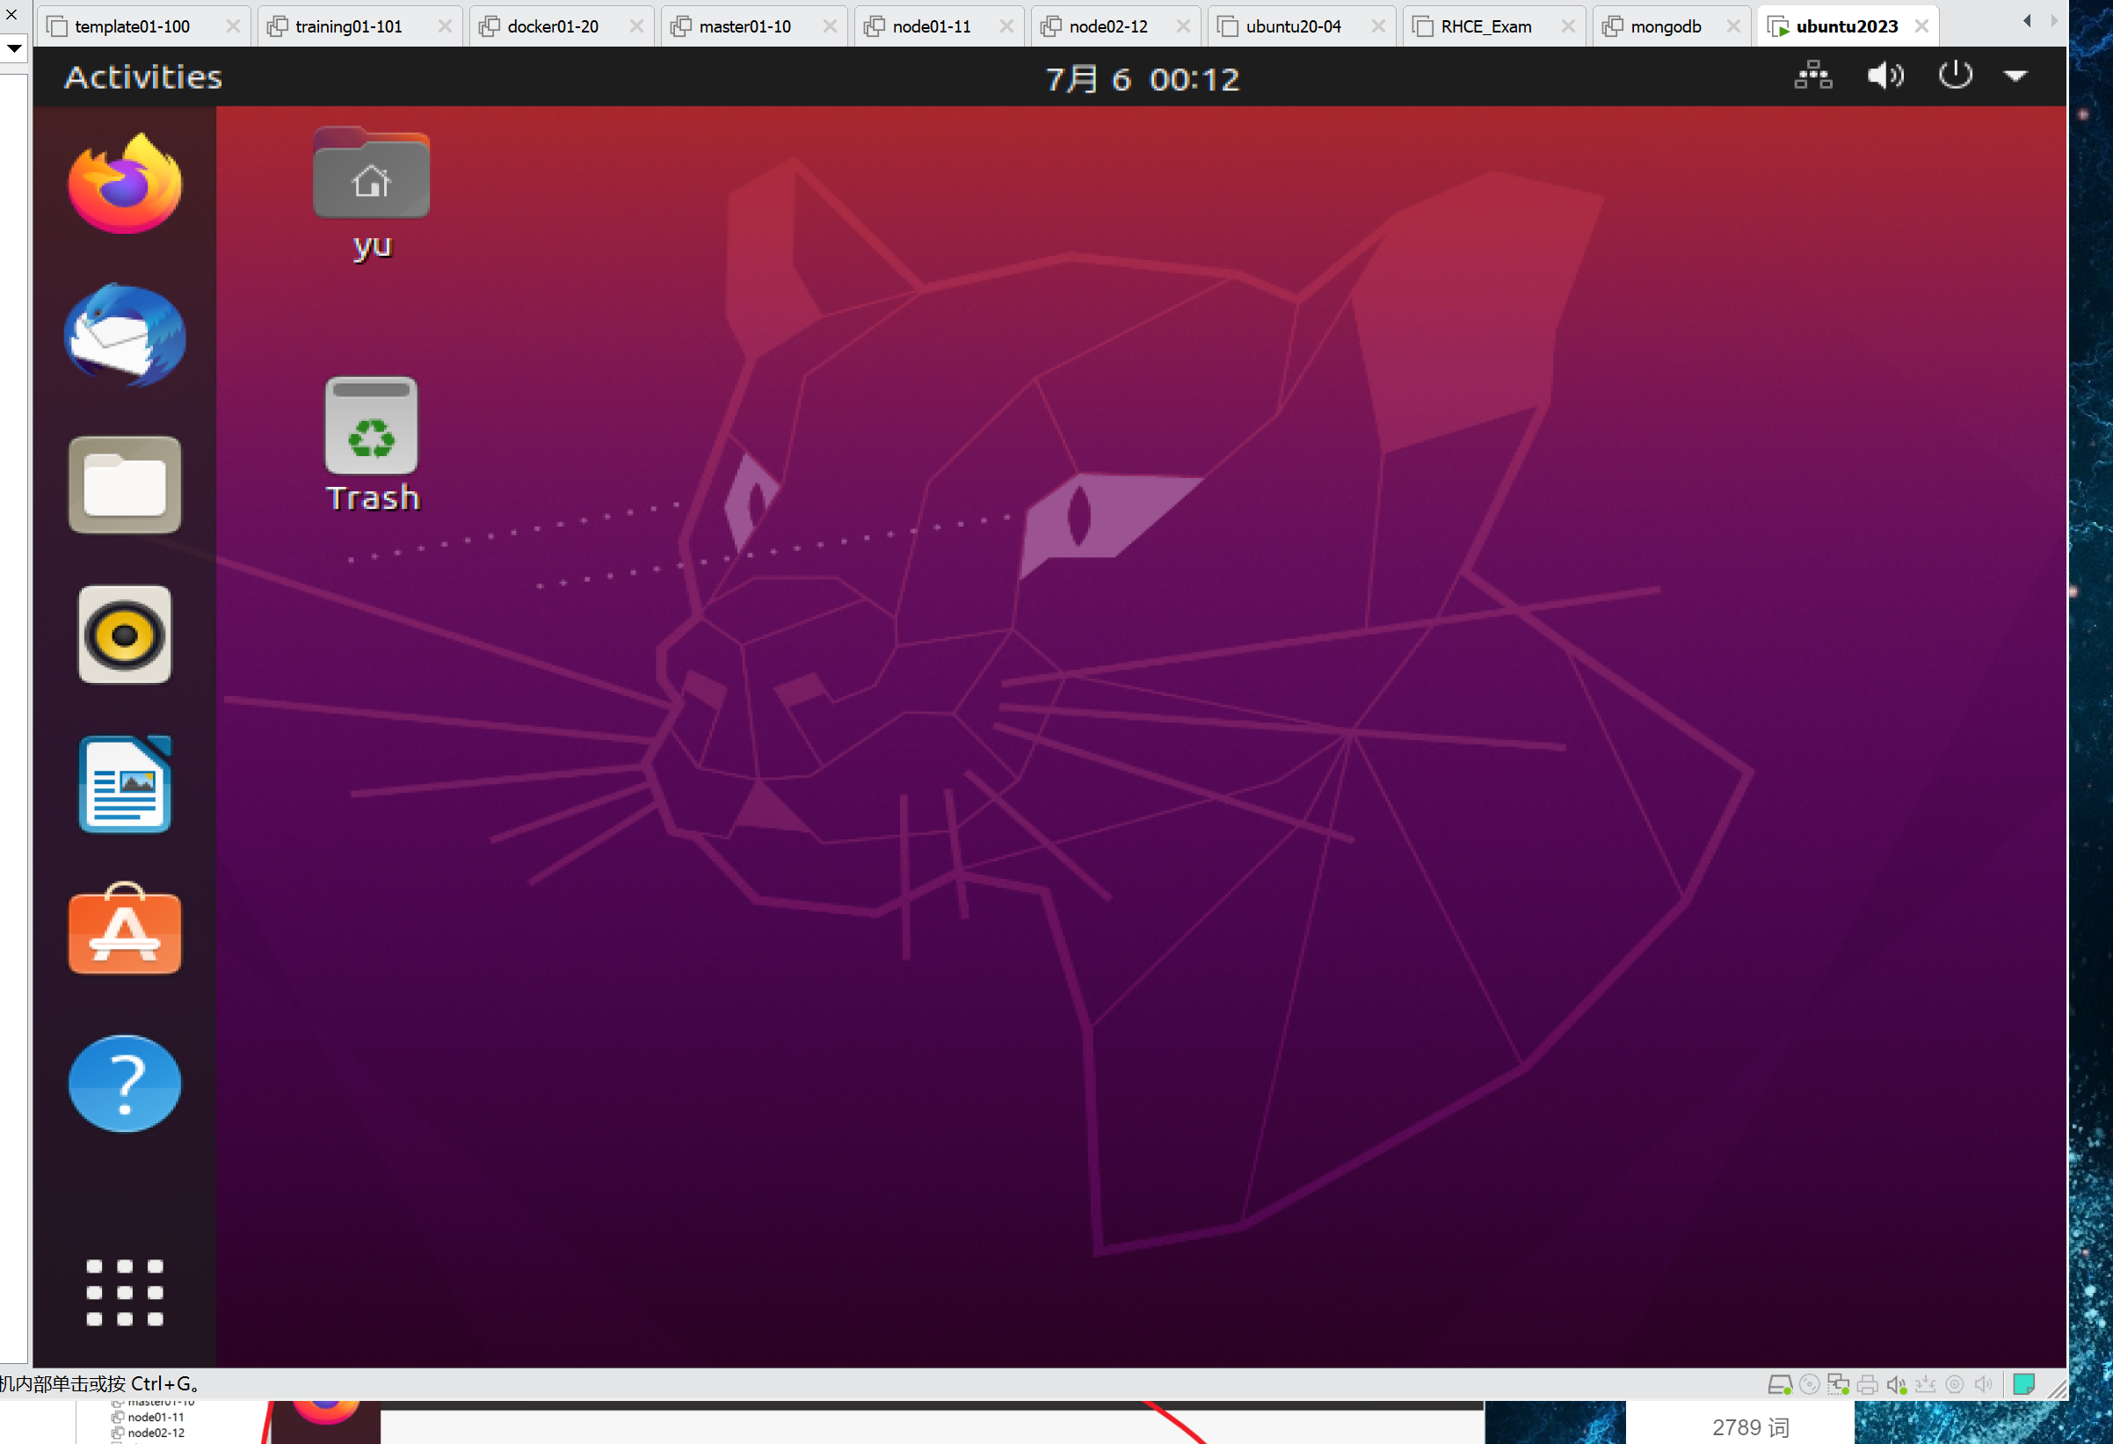Close the ubuntu2023 tab
The image size is (2113, 1444).
(1921, 26)
